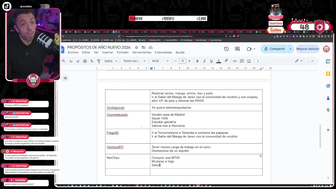The width and height of the screenshot is (336, 189).
Task: Decrease font size with minus button
Action: pyautogui.click(x=175, y=61)
